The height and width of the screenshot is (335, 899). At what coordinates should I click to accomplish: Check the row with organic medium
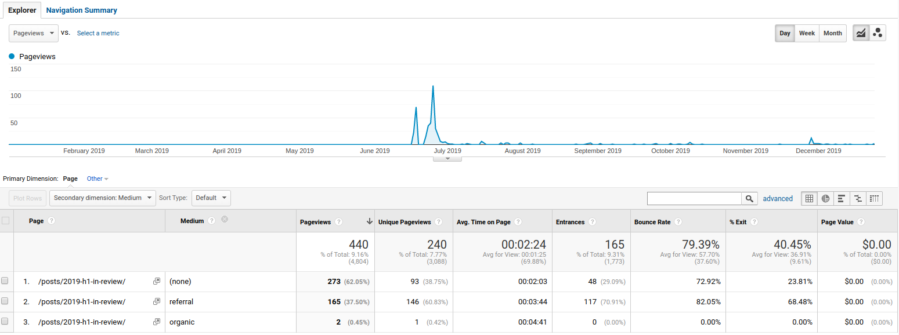(5, 322)
